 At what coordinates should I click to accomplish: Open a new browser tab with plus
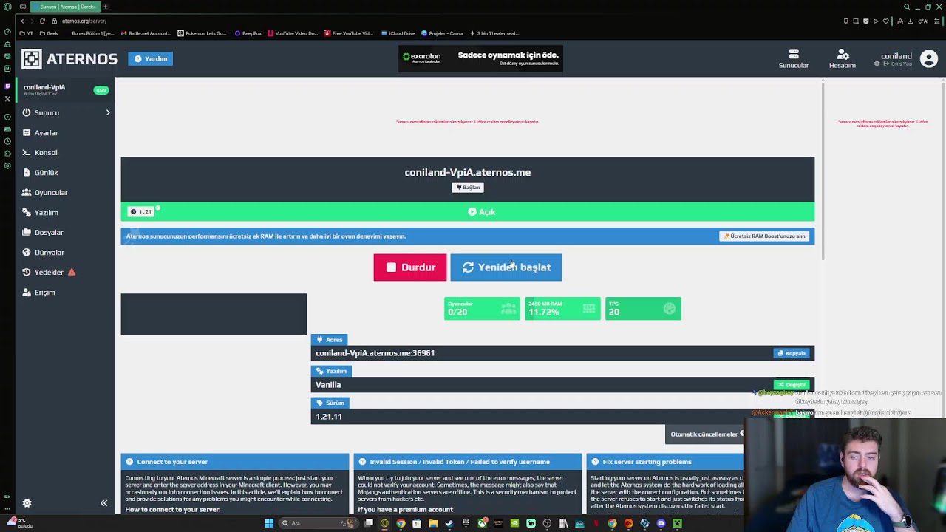pyautogui.click(x=105, y=7)
